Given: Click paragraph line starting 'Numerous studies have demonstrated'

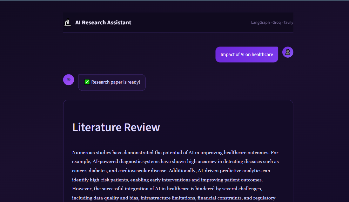Looking at the screenshot, I should [175, 153].
